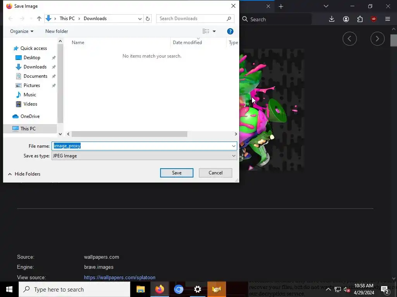Click the handshake app in taskbar

216,289
